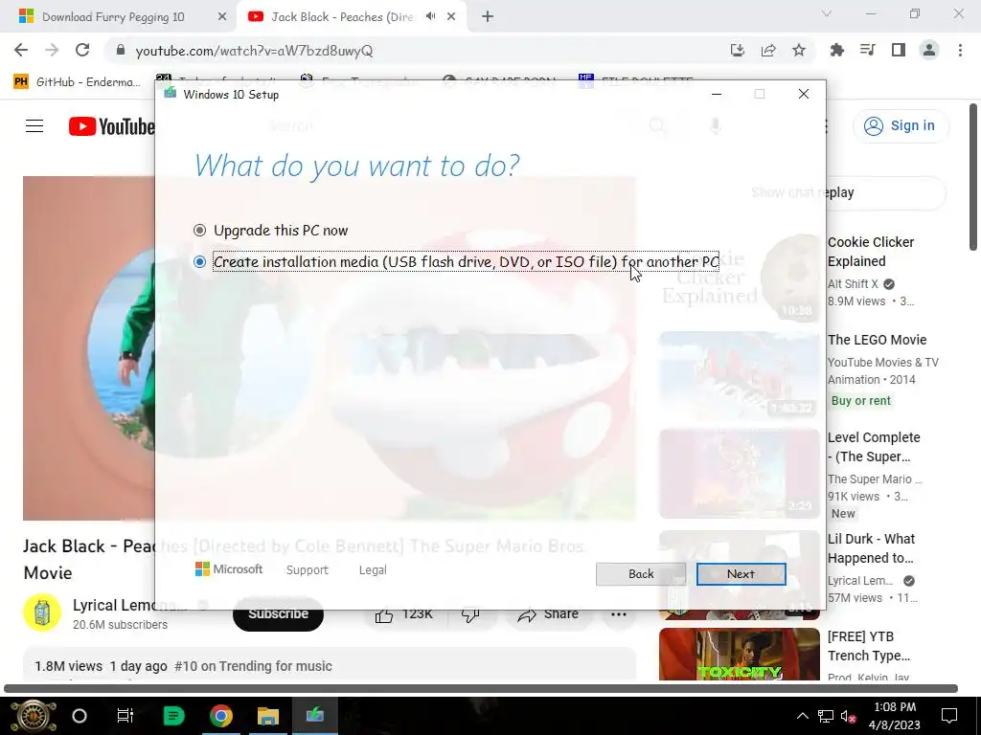Open Task View on the taskbar
This screenshot has width=981, height=735.
pos(125,716)
